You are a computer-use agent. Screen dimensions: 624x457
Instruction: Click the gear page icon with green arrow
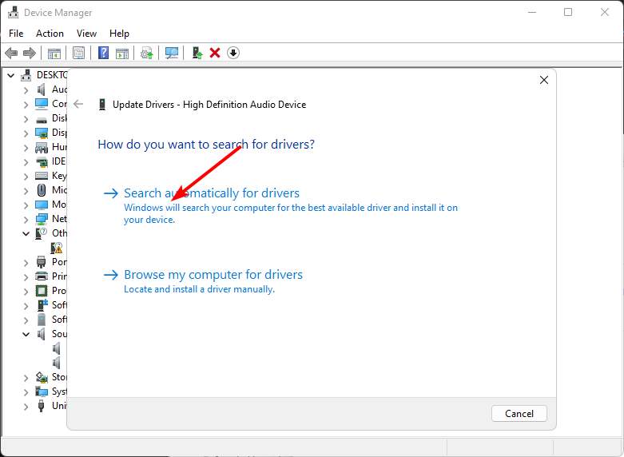click(147, 53)
